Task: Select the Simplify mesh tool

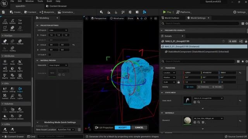Action: point(5,22)
